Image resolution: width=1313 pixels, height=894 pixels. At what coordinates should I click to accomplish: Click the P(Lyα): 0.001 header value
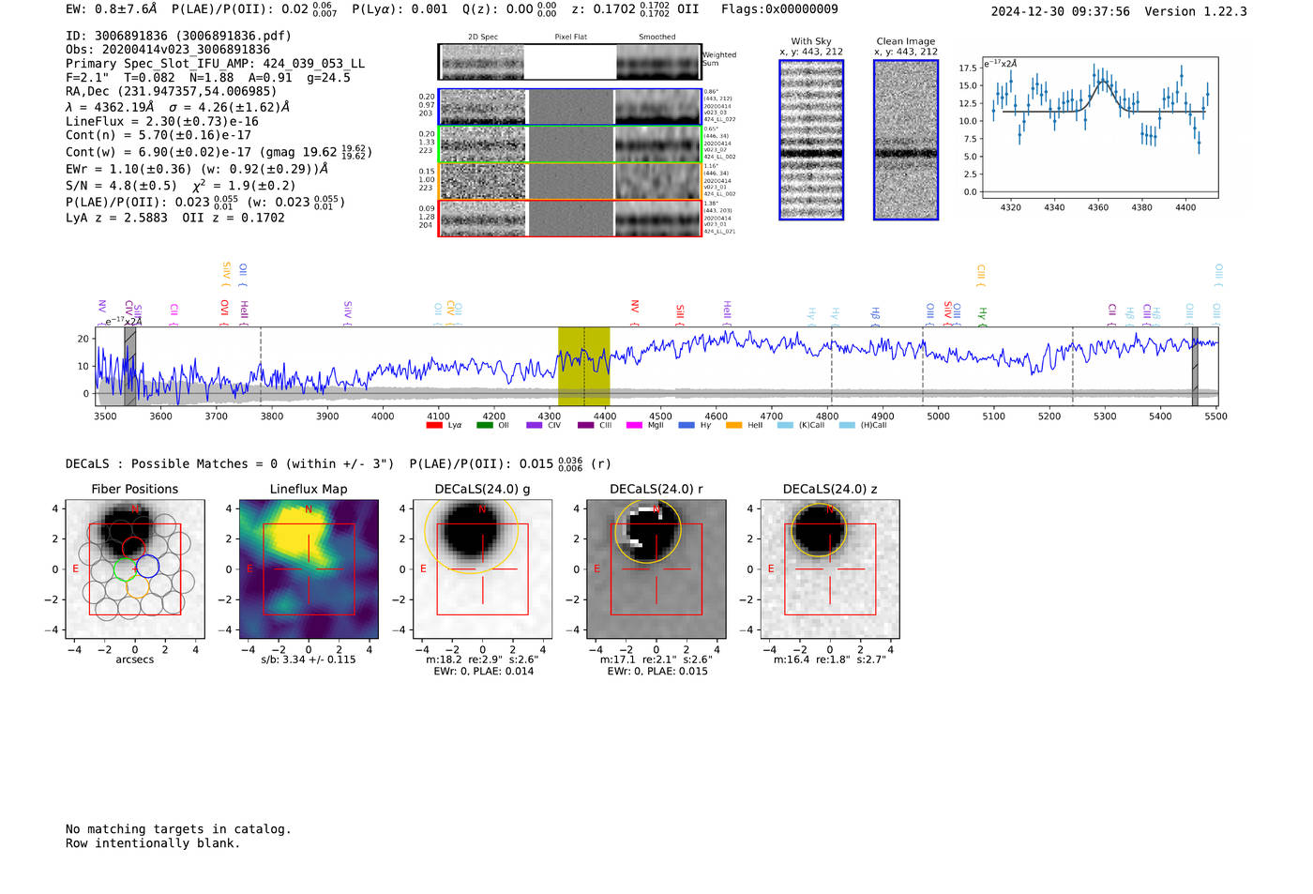(x=400, y=9)
